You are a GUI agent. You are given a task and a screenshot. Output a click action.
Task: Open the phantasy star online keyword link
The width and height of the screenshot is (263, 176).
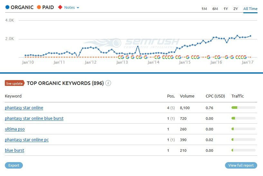point(24,108)
